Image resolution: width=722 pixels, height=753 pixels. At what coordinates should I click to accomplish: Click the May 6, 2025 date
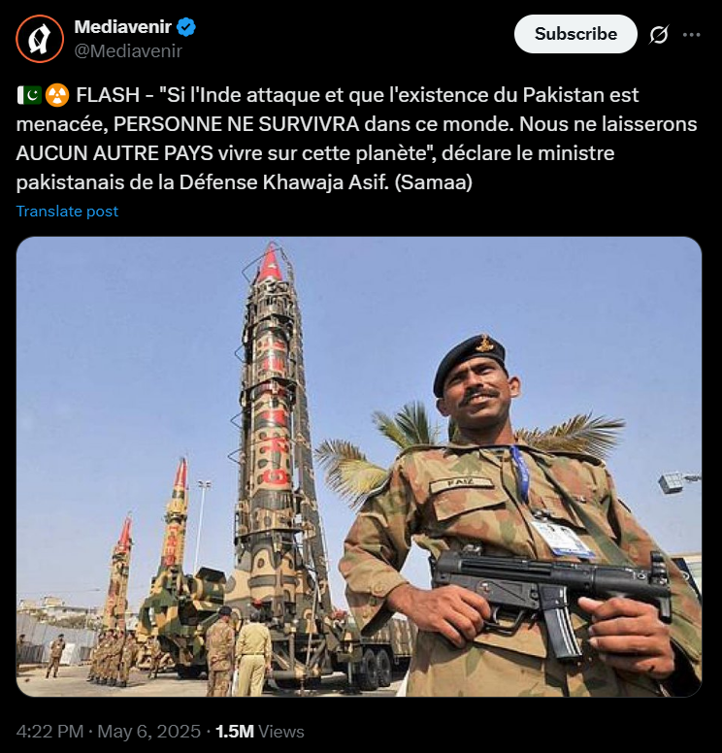tap(148, 732)
